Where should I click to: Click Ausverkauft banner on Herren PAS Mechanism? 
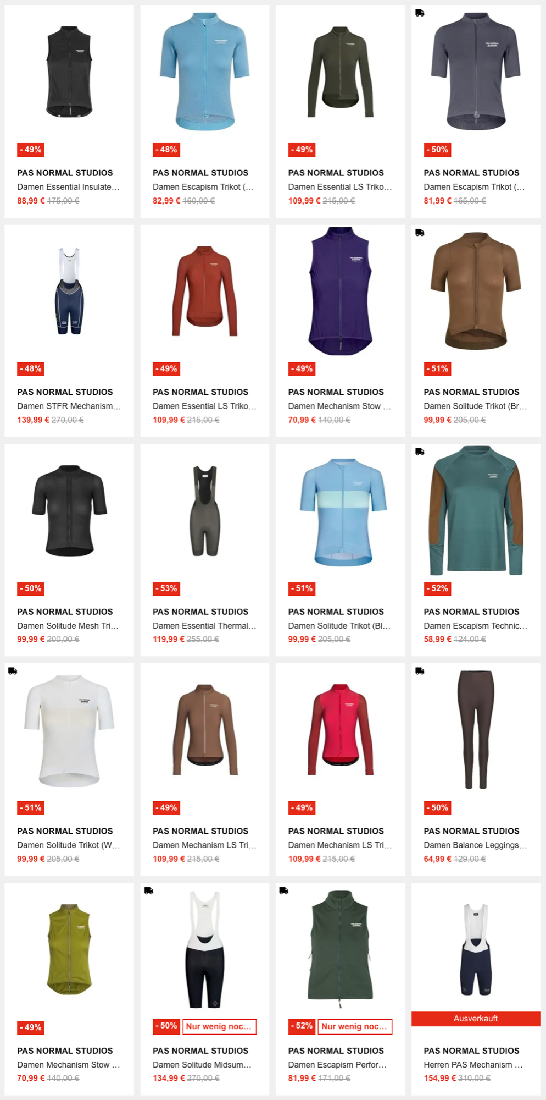point(476,1019)
